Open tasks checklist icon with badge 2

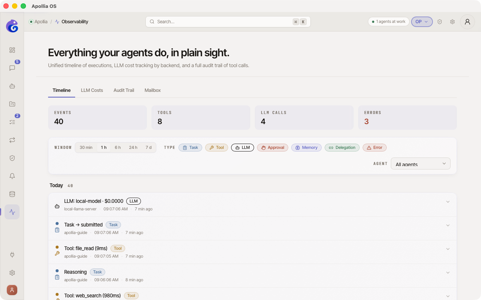[x=12, y=122]
